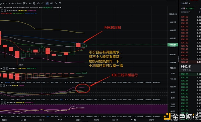
Task: Select the ruler tool icon
Action: (x=43, y=3)
